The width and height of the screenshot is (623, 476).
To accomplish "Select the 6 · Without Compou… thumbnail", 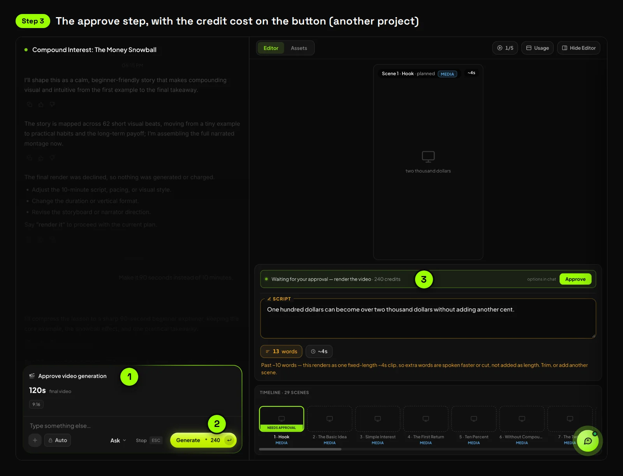I will tap(522, 419).
